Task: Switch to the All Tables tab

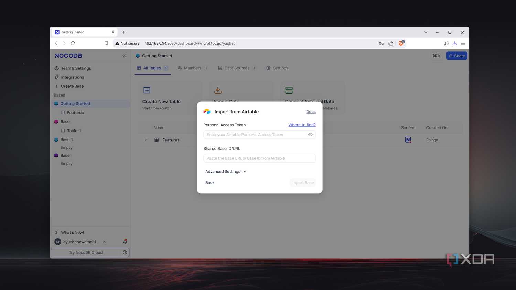Action: point(152,68)
